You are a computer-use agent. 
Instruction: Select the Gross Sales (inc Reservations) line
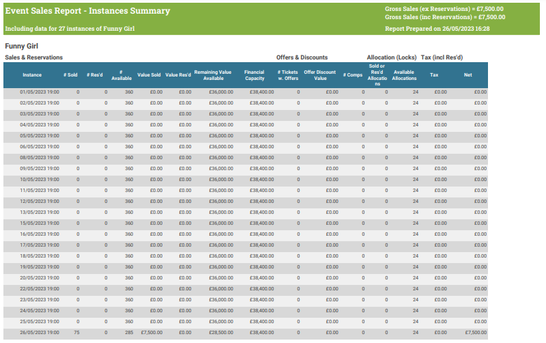pos(445,16)
